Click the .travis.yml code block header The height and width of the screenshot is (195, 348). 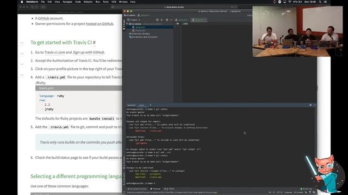(x=78, y=88)
